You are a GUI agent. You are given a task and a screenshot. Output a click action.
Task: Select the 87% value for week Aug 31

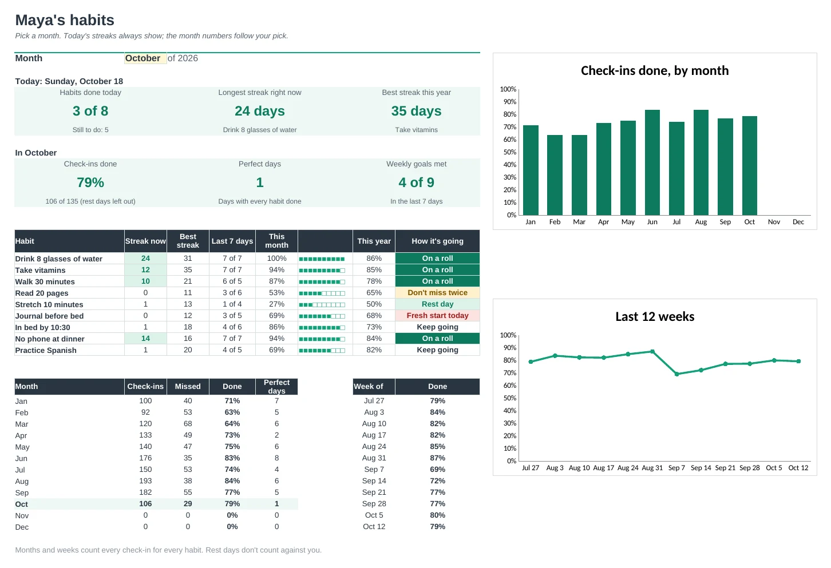[437, 458]
